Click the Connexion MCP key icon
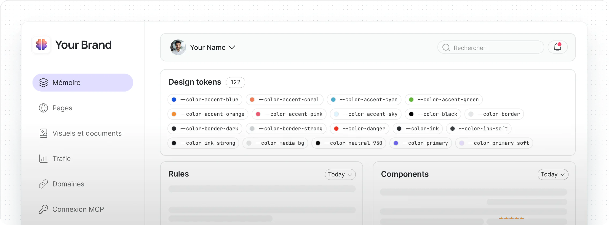 click(x=43, y=209)
